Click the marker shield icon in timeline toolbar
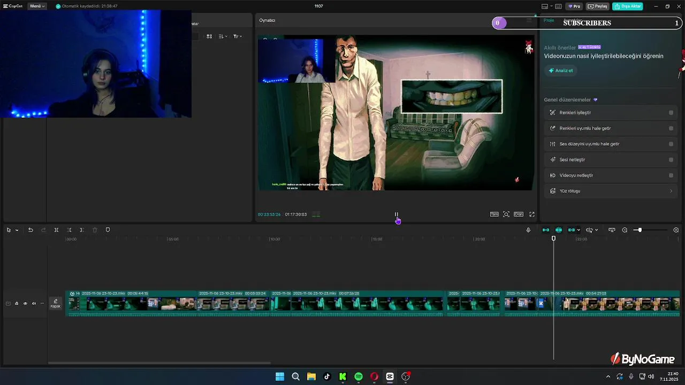The width and height of the screenshot is (685, 385). pos(108,230)
